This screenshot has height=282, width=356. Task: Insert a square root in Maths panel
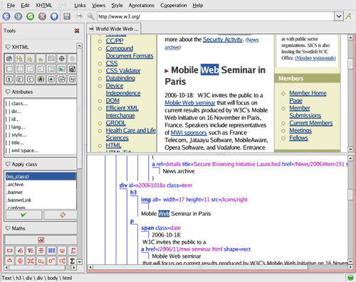[20, 251]
